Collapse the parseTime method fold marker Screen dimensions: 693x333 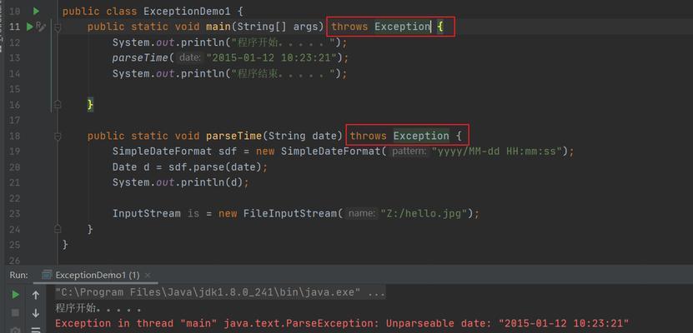58,137
